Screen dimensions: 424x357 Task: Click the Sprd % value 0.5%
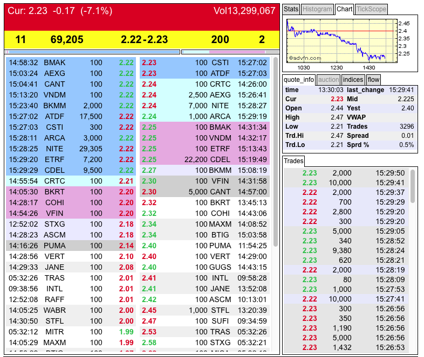coord(406,145)
